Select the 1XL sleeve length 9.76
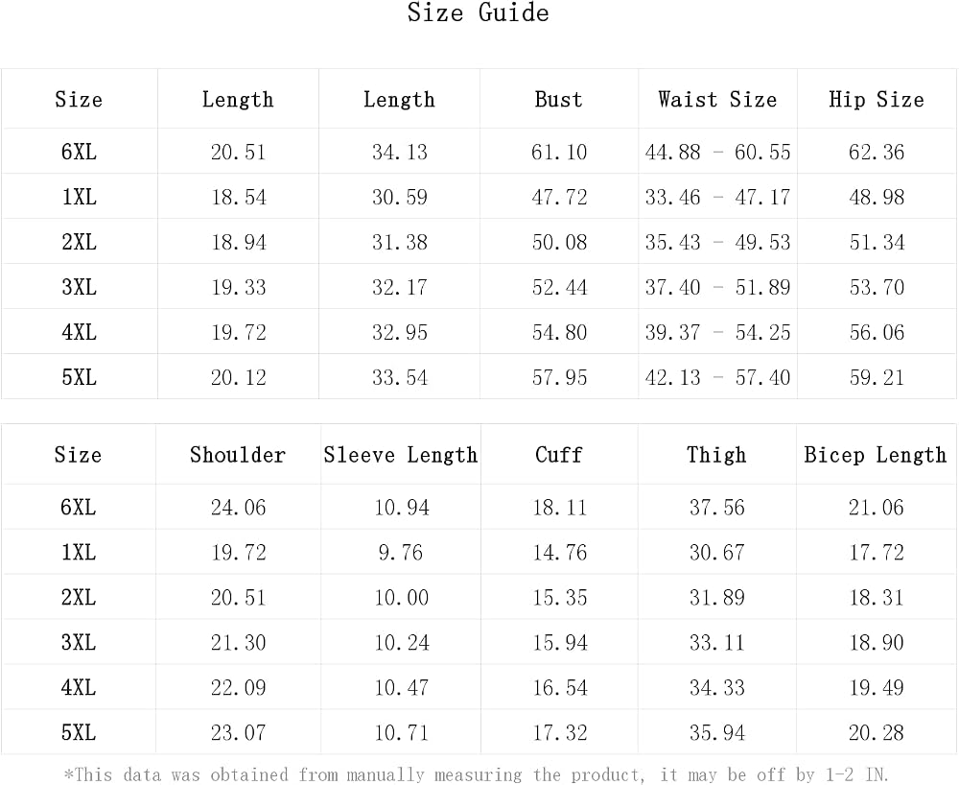The width and height of the screenshot is (959, 785). 401,553
